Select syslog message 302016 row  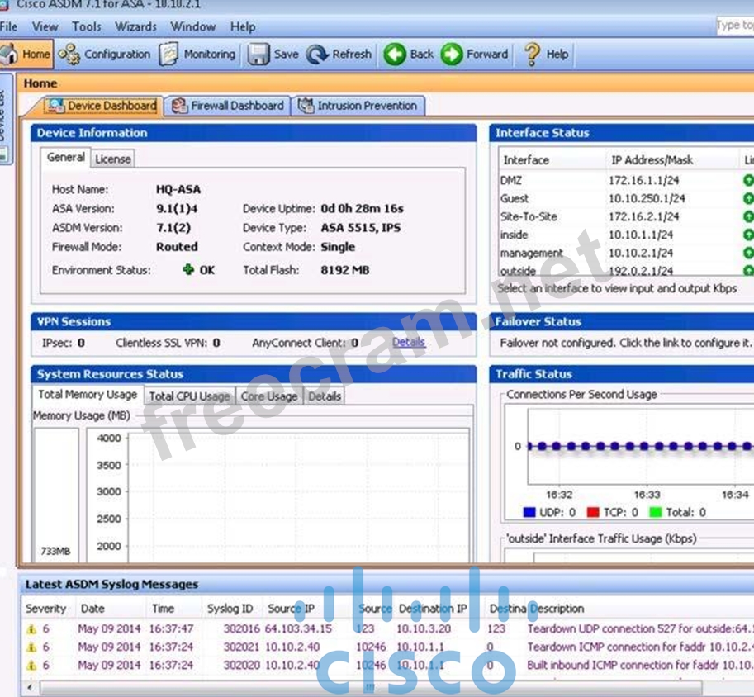[x=330, y=628]
